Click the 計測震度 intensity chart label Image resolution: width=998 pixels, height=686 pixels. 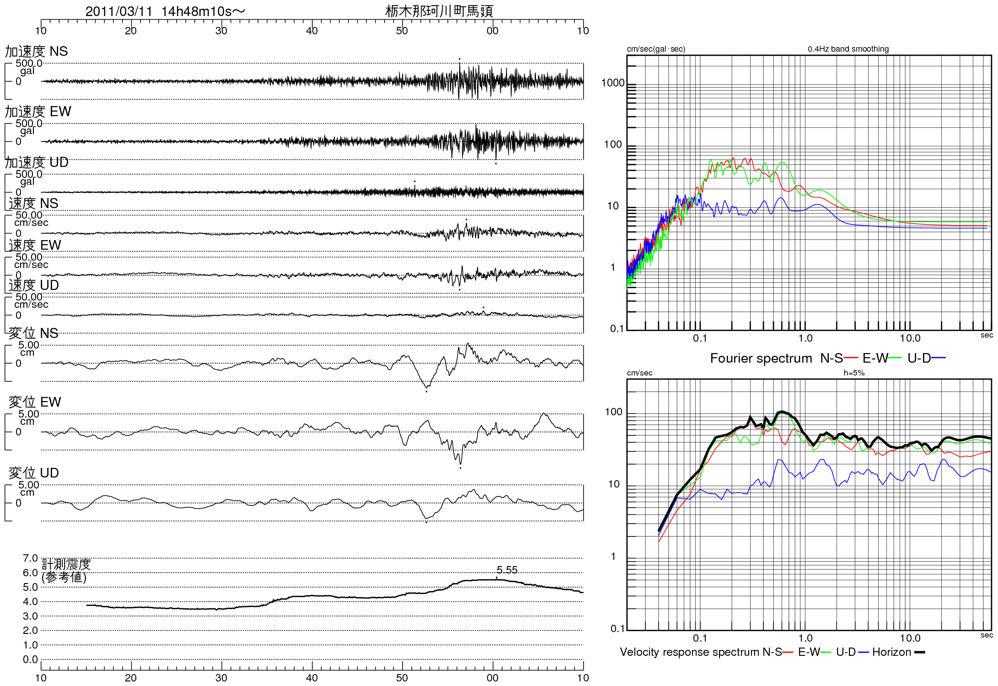(x=66, y=564)
